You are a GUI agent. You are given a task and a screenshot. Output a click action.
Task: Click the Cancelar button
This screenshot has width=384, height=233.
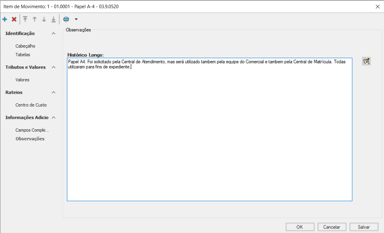(x=331, y=227)
